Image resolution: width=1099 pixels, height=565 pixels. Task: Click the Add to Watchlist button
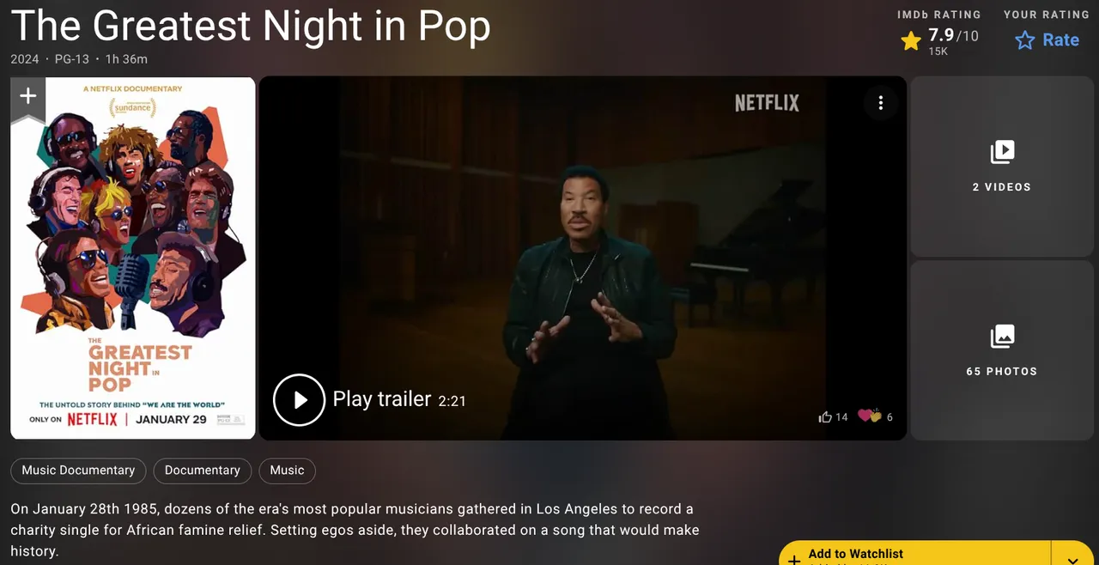point(915,554)
